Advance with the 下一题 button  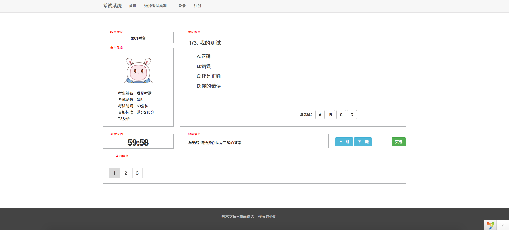(x=363, y=142)
